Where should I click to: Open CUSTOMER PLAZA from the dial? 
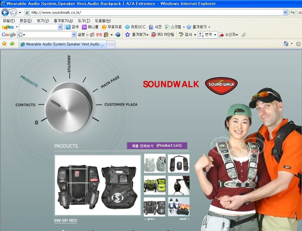121,105
